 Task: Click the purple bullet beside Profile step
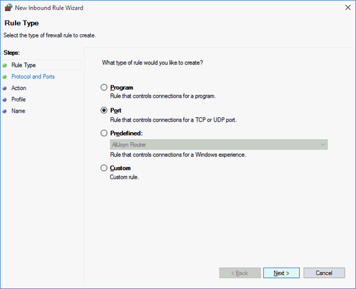point(5,100)
